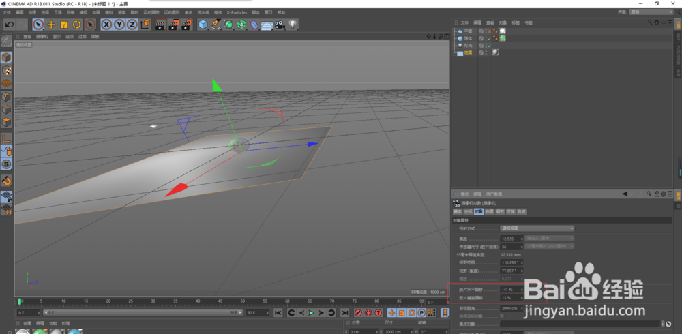Click stepper arrows of 胶片水平偏移 field

click(522, 290)
